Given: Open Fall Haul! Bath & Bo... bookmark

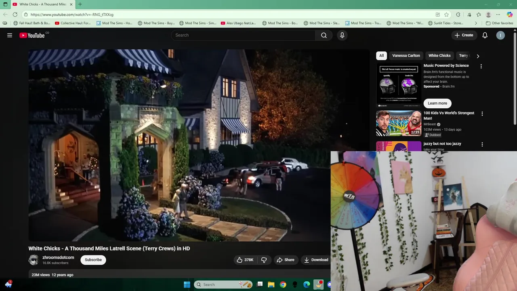Looking at the screenshot, I should pyautogui.click(x=32, y=23).
